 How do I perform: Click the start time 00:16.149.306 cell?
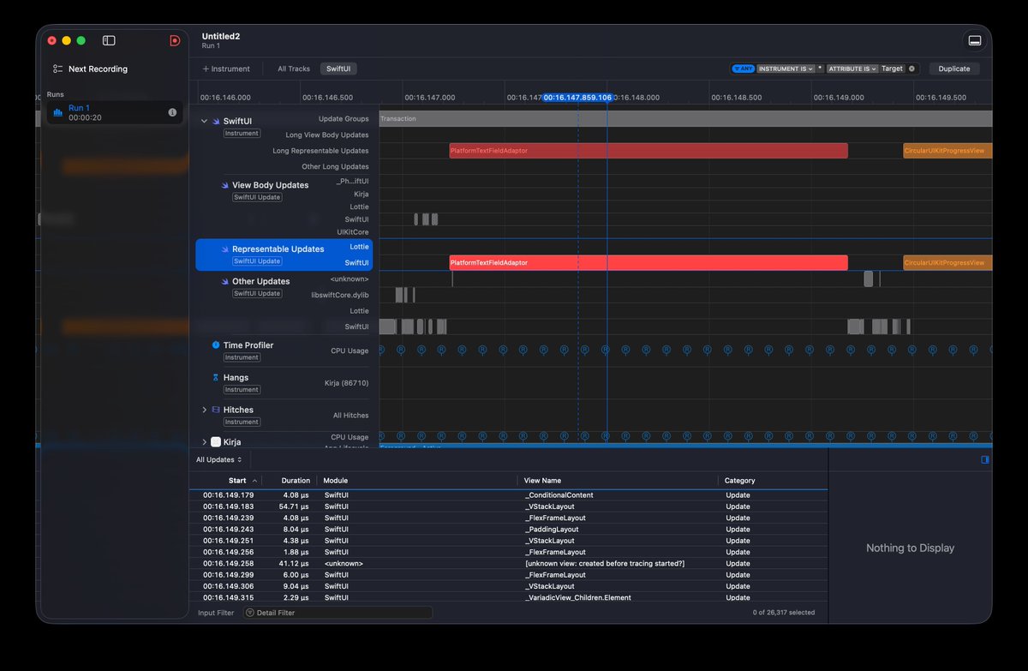click(228, 586)
